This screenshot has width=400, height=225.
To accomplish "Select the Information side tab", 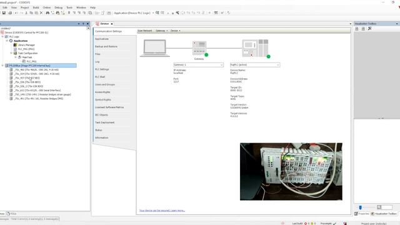I will pyautogui.click(x=101, y=137).
